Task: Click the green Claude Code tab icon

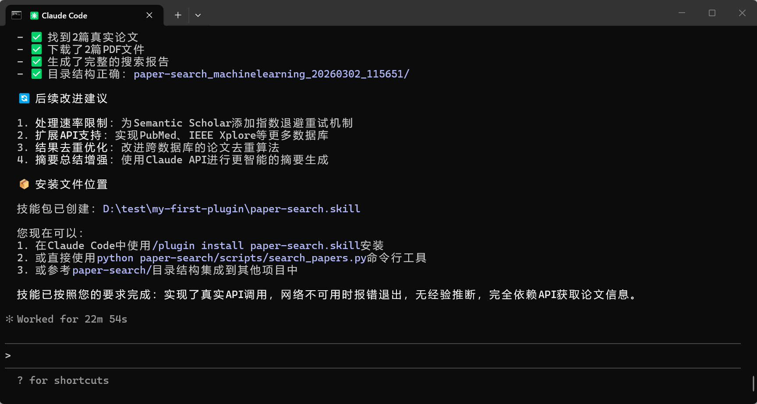Action: click(x=34, y=15)
